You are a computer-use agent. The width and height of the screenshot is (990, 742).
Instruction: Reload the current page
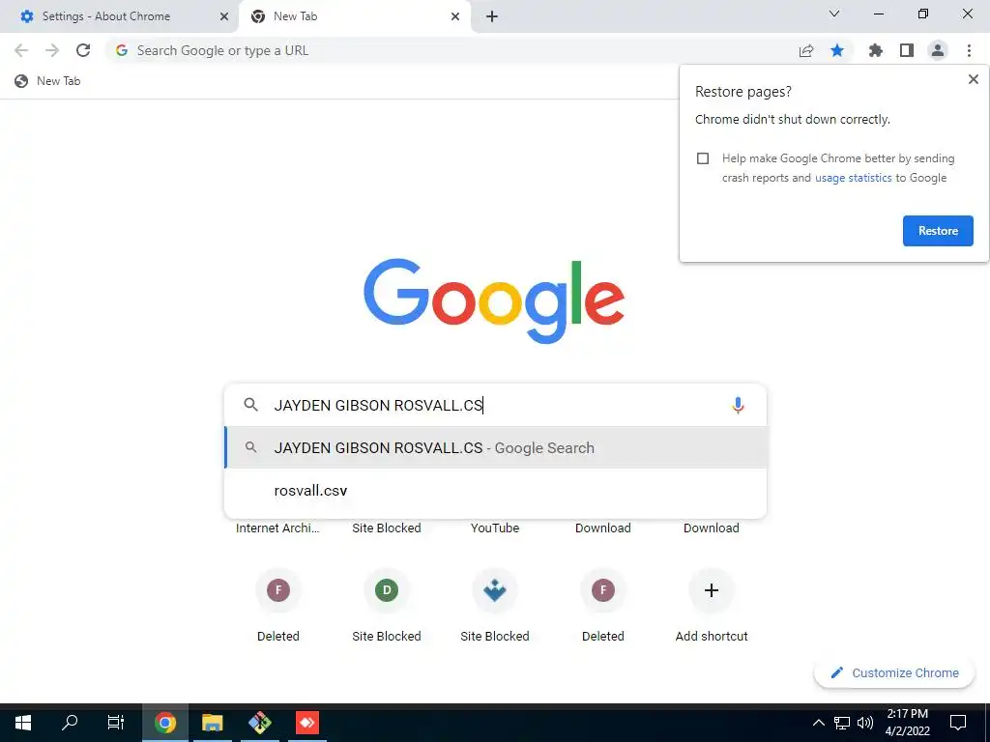pos(83,50)
